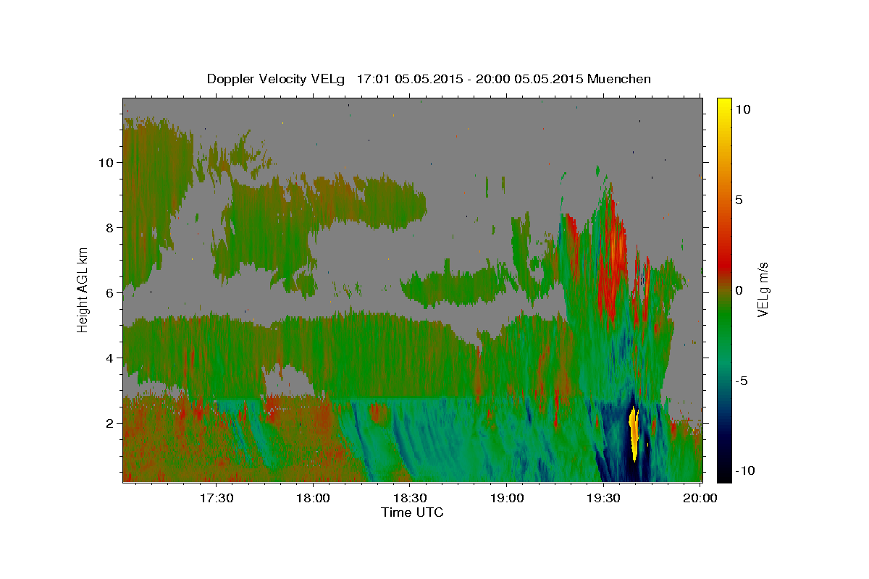Click the 'Height AGL km' axis title

pyautogui.click(x=83, y=289)
